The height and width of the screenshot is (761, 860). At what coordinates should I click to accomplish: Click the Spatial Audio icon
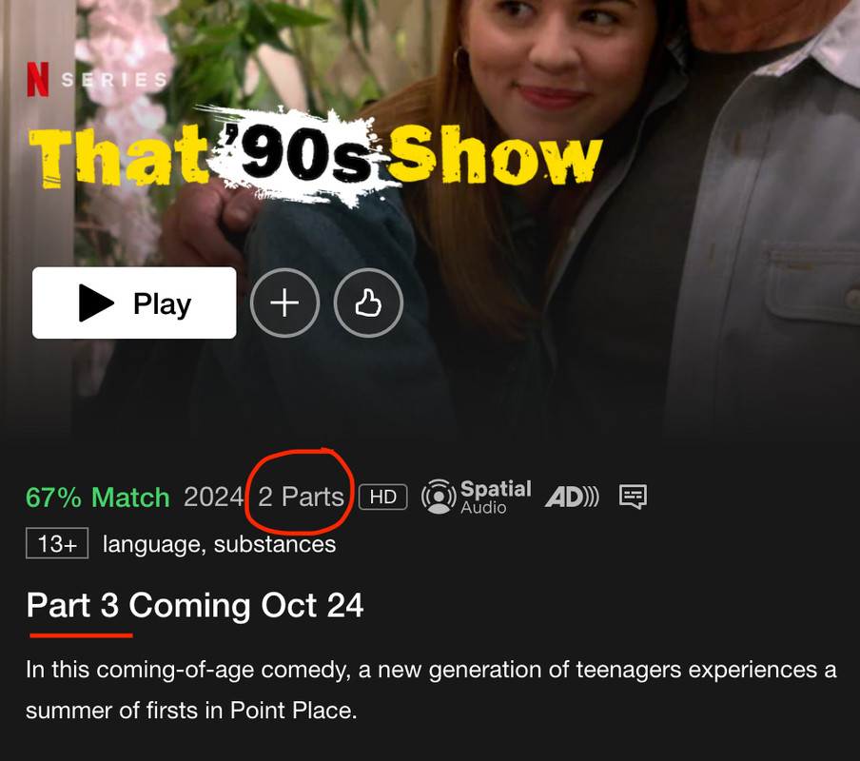[476, 497]
